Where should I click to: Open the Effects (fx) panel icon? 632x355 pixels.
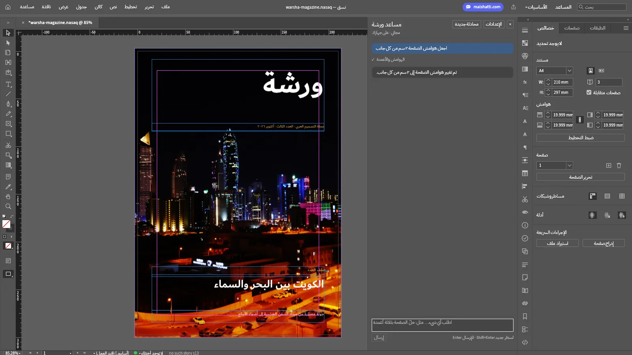pyautogui.click(x=525, y=82)
